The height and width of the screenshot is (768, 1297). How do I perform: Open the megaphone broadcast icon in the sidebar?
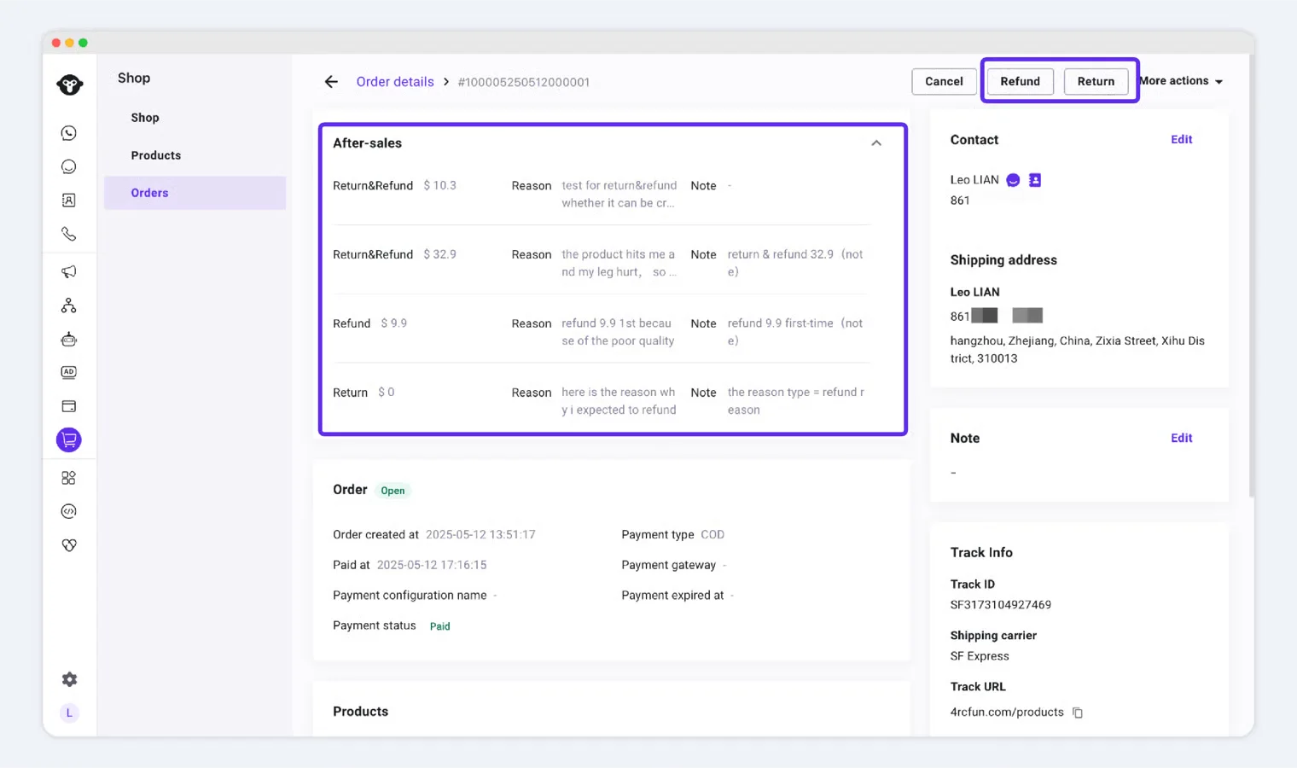click(69, 271)
